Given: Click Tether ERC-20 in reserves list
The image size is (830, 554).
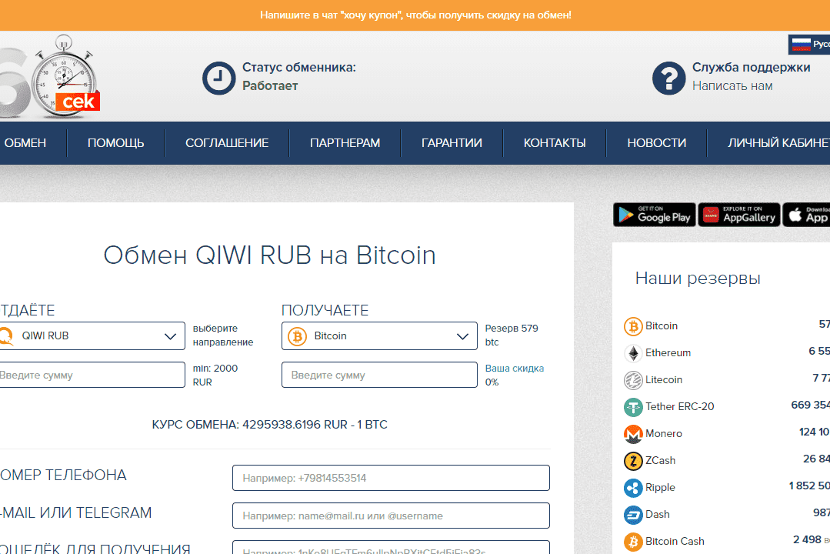Looking at the screenshot, I should tap(679, 407).
